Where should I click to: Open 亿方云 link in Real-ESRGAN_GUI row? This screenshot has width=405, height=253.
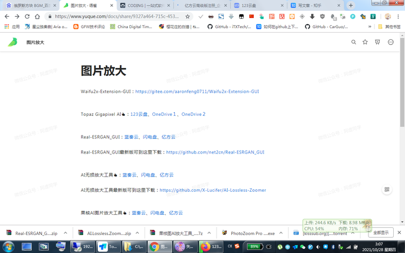[x=168, y=137]
